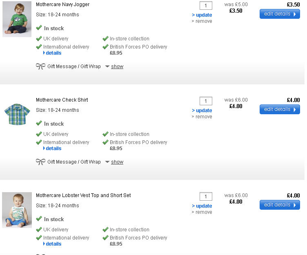Open Lobster Vest Top and Short Set thumbnail
Screen dimensions: 307x255
[x=17, y=210]
